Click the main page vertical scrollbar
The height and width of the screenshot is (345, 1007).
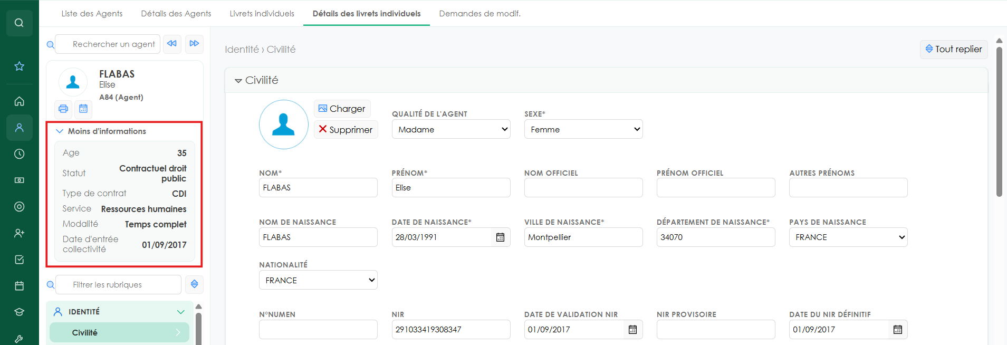pyautogui.click(x=999, y=122)
